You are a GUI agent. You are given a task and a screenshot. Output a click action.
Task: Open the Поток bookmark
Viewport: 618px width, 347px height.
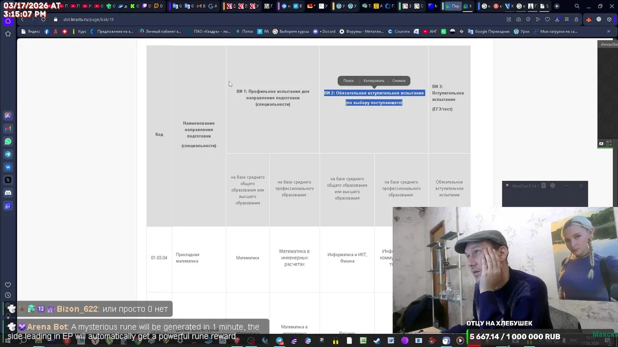244,31
